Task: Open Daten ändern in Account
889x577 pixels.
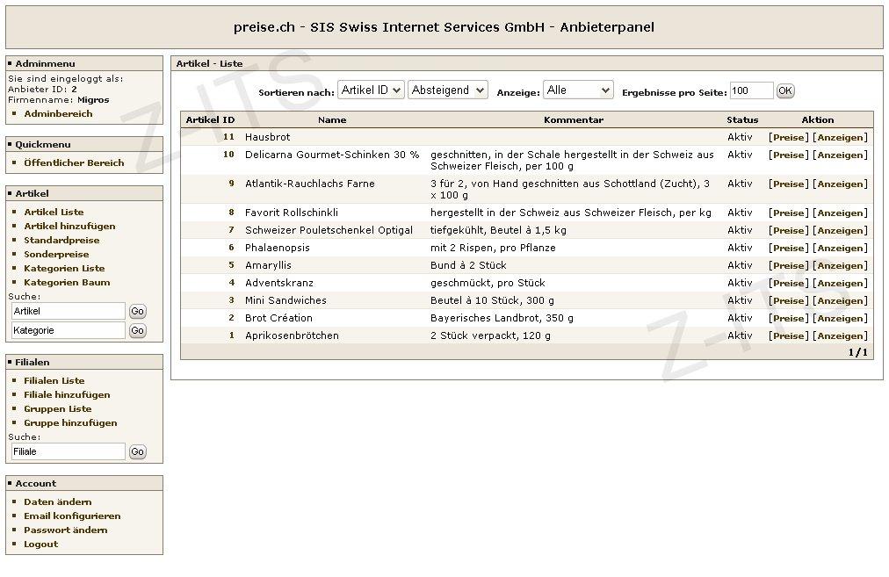Action: [57, 502]
